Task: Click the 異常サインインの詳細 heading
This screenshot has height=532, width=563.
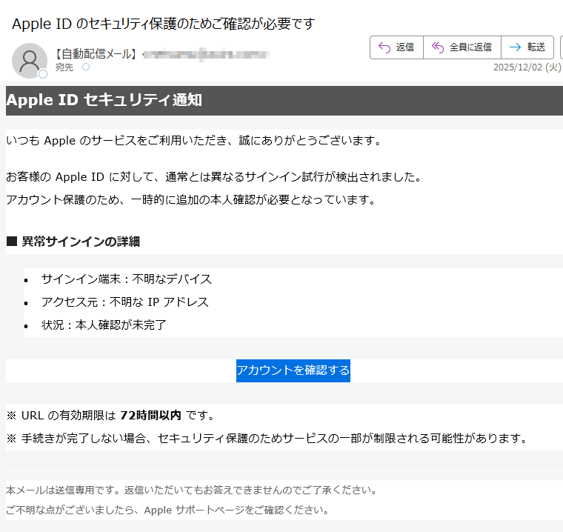Action: click(80, 242)
